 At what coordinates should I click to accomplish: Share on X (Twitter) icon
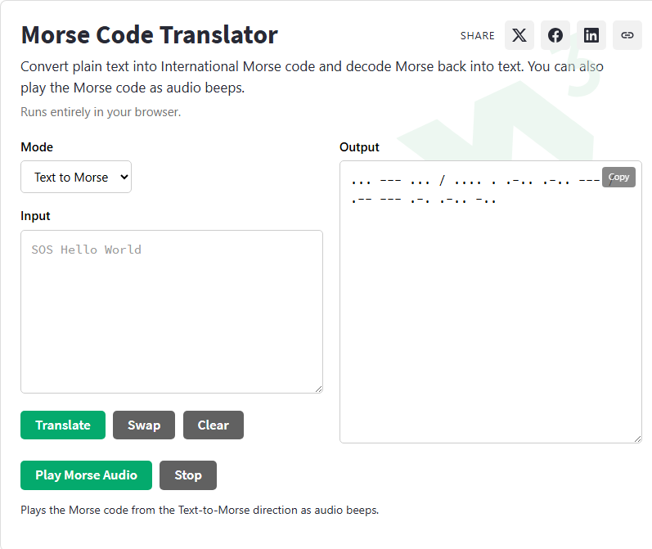[519, 35]
